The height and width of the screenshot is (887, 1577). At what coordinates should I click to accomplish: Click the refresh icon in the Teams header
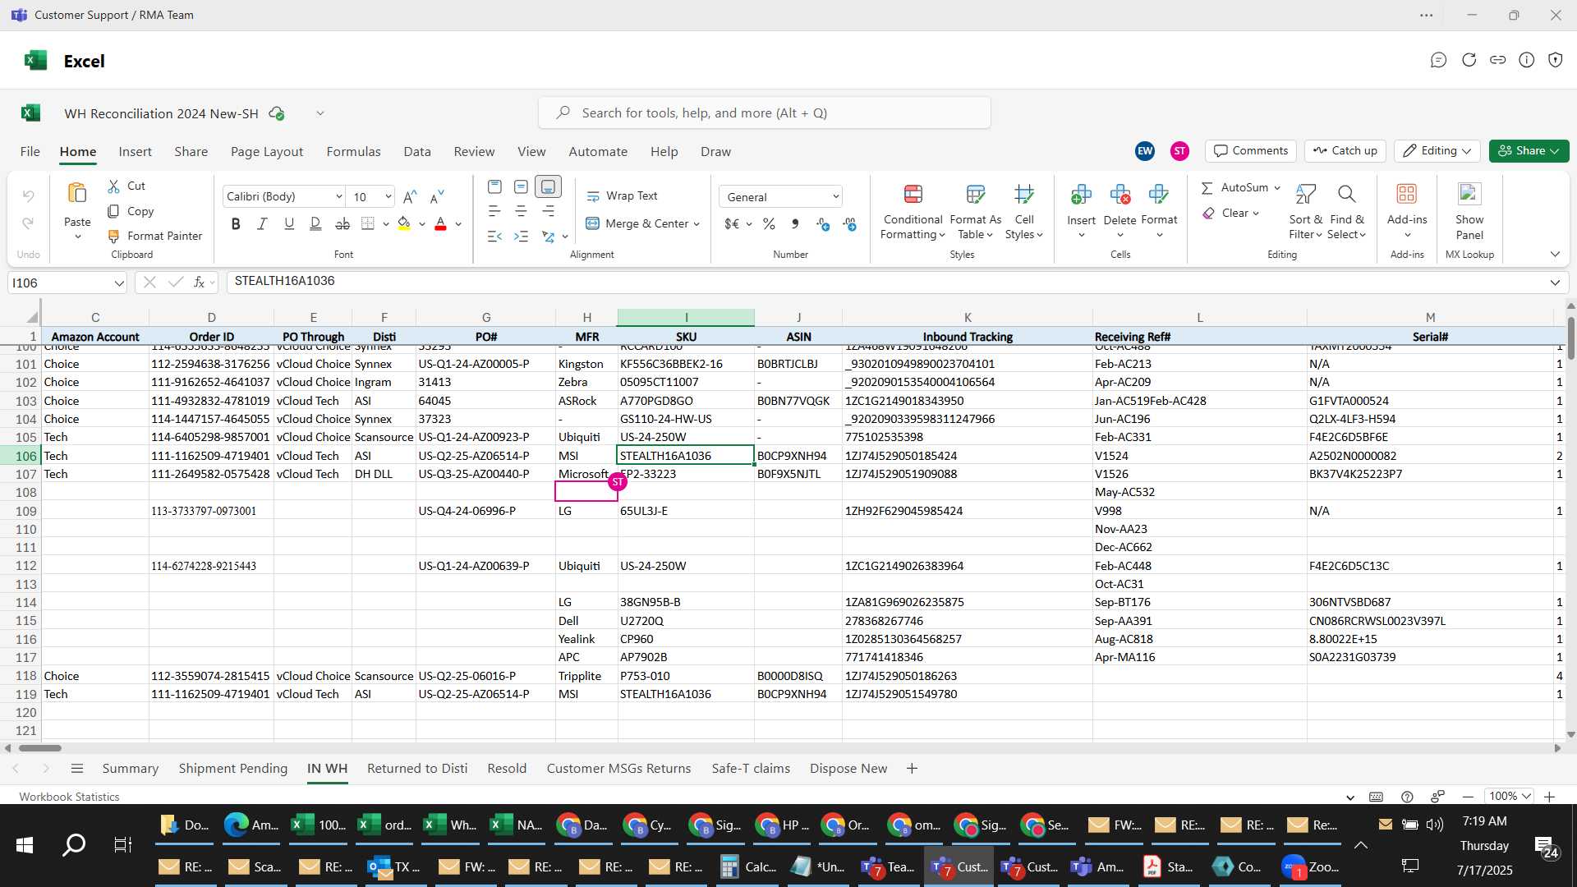click(1469, 60)
